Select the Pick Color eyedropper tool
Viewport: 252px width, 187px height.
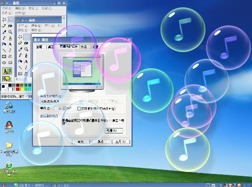coord(4,32)
